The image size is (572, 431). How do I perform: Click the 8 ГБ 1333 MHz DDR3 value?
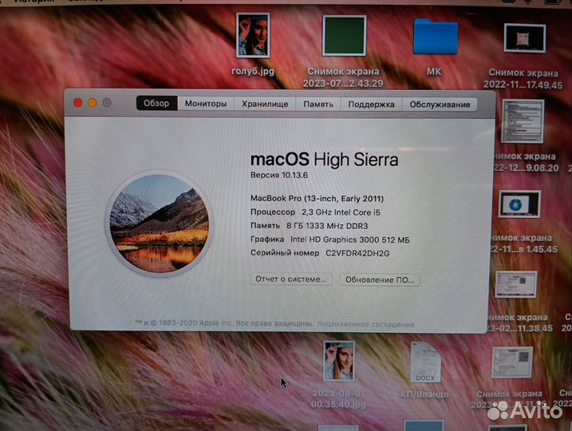[x=327, y=226]
